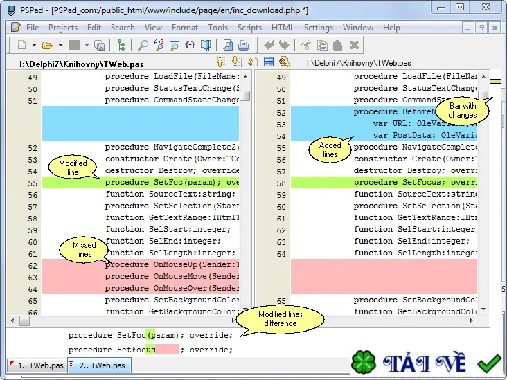Image resolution: width=507 pixels, height=380 pixels.
Task: Expand the Save dropdown arrow
Action: coord(87,45)
